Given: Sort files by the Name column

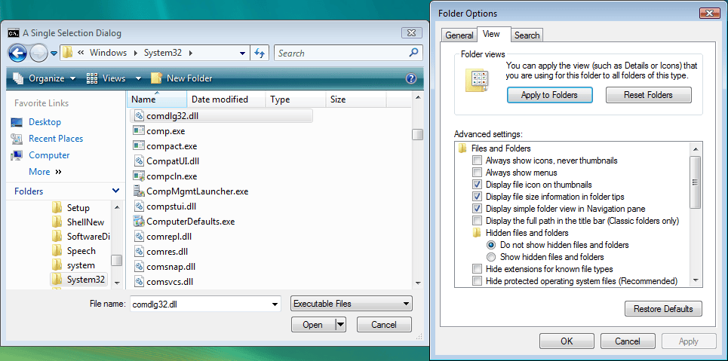Looking at the screenshot, I should click(156, 99).
